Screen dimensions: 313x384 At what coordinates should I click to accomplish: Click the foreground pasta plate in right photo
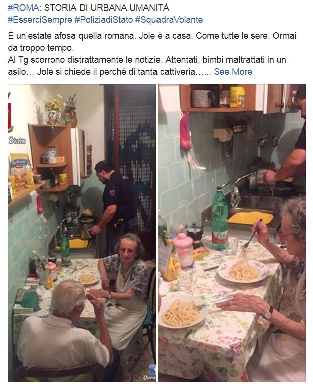click(x=182, y=314)
